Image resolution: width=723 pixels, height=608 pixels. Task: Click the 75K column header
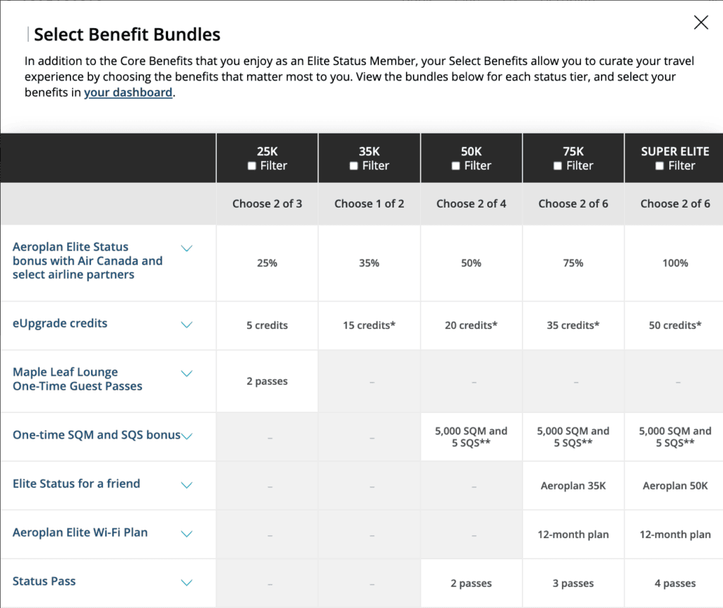click(573, 151)
